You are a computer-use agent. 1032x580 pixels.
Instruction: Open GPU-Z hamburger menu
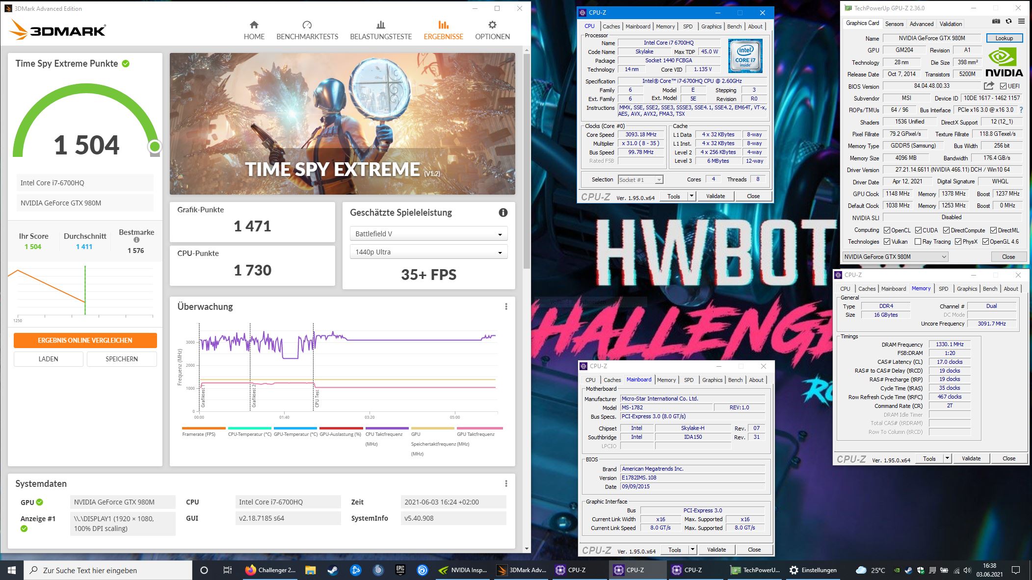1021,22
